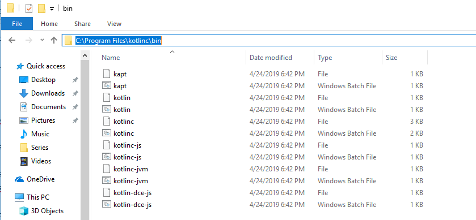Switch to the View ribbon tab
Image resolution: width=476 pixels, height=220 pixels.
tap(114, 24)
